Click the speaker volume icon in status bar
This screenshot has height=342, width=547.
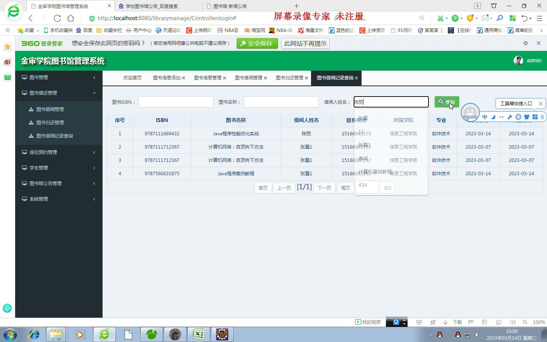click(x=513, y=322)
